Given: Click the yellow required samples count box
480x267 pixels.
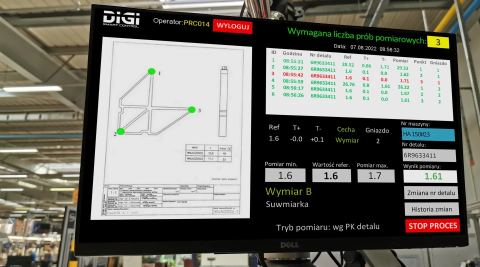Looking at the screenshot, I should (438, 42).
